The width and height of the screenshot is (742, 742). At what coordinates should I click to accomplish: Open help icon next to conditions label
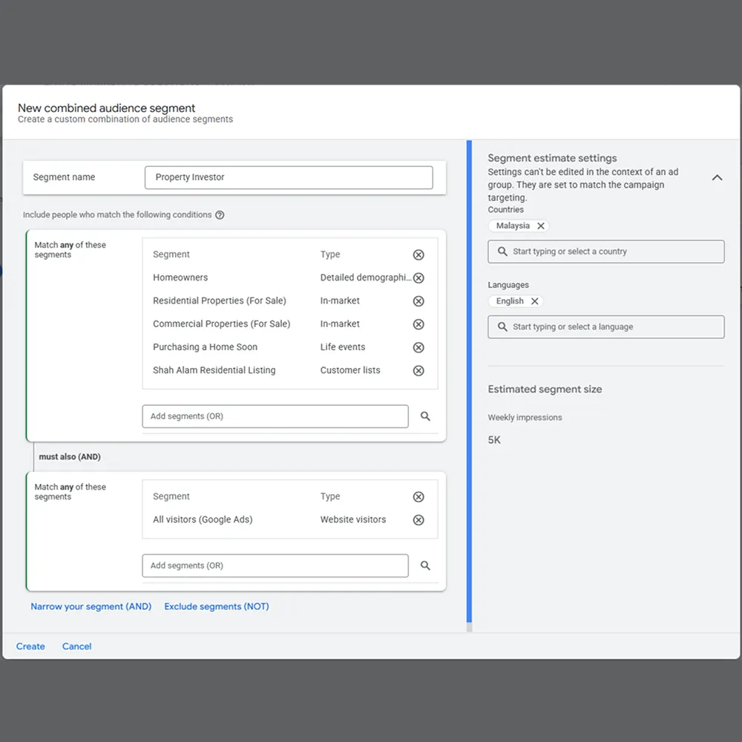(x=220, y=215)
